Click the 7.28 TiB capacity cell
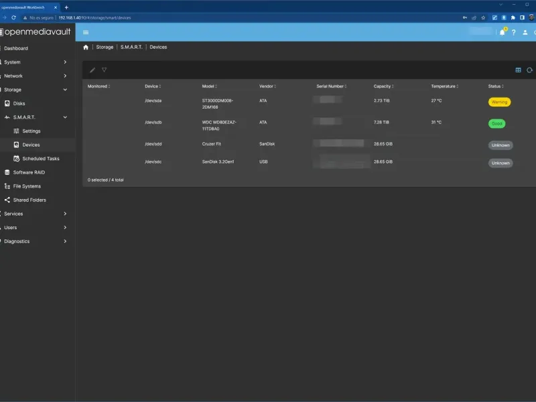 [x=381, y=123]
